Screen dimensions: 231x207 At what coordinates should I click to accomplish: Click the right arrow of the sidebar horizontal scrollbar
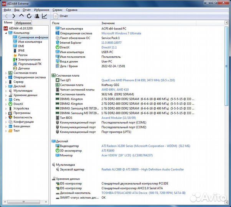point(46,202)
